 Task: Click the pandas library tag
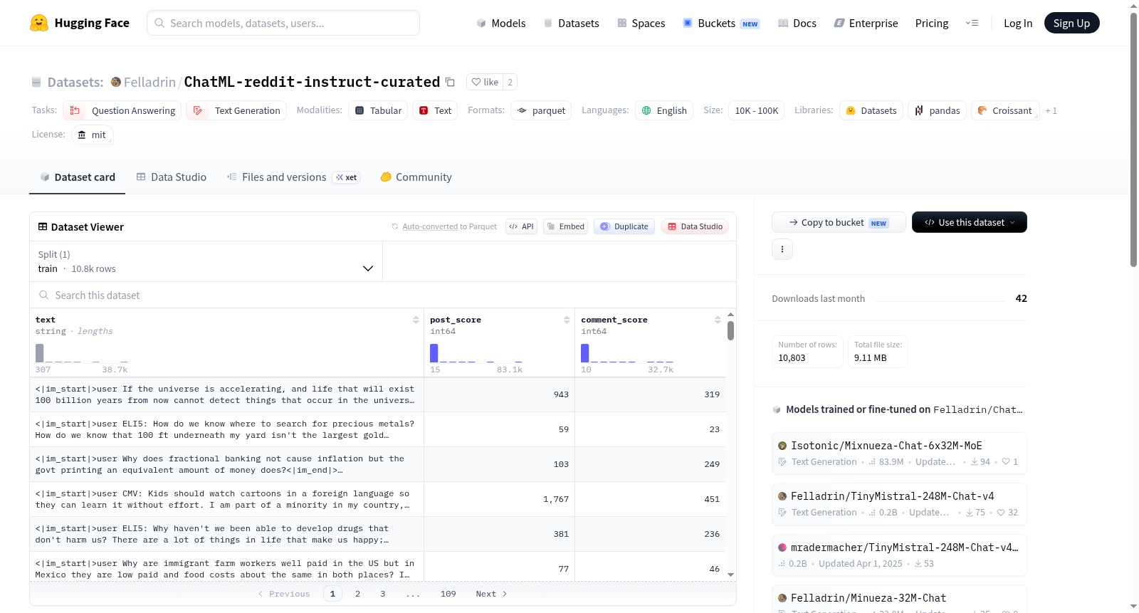[x=937, y=110]
